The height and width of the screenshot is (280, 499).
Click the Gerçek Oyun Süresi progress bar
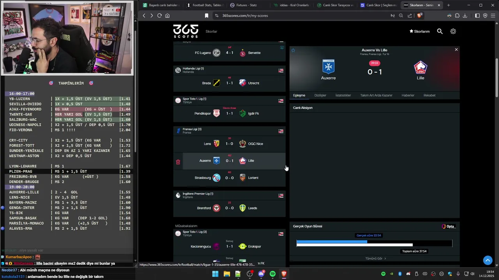[374, 243]
